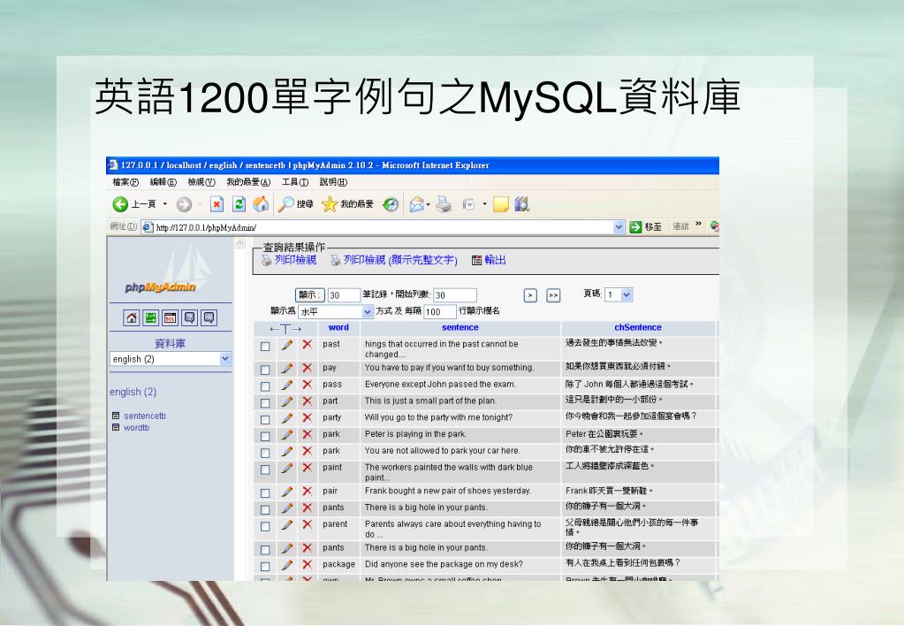This screenshot has width=904, height=626.
Task: Click the IE Forward arrow button
Action: 184,204
